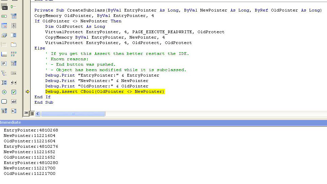Viewport: 327px width, 184px height.
Task: Click Immediate output 'NewPointer:11221700'
Action: pyautogui.click(x=30, y=168)
